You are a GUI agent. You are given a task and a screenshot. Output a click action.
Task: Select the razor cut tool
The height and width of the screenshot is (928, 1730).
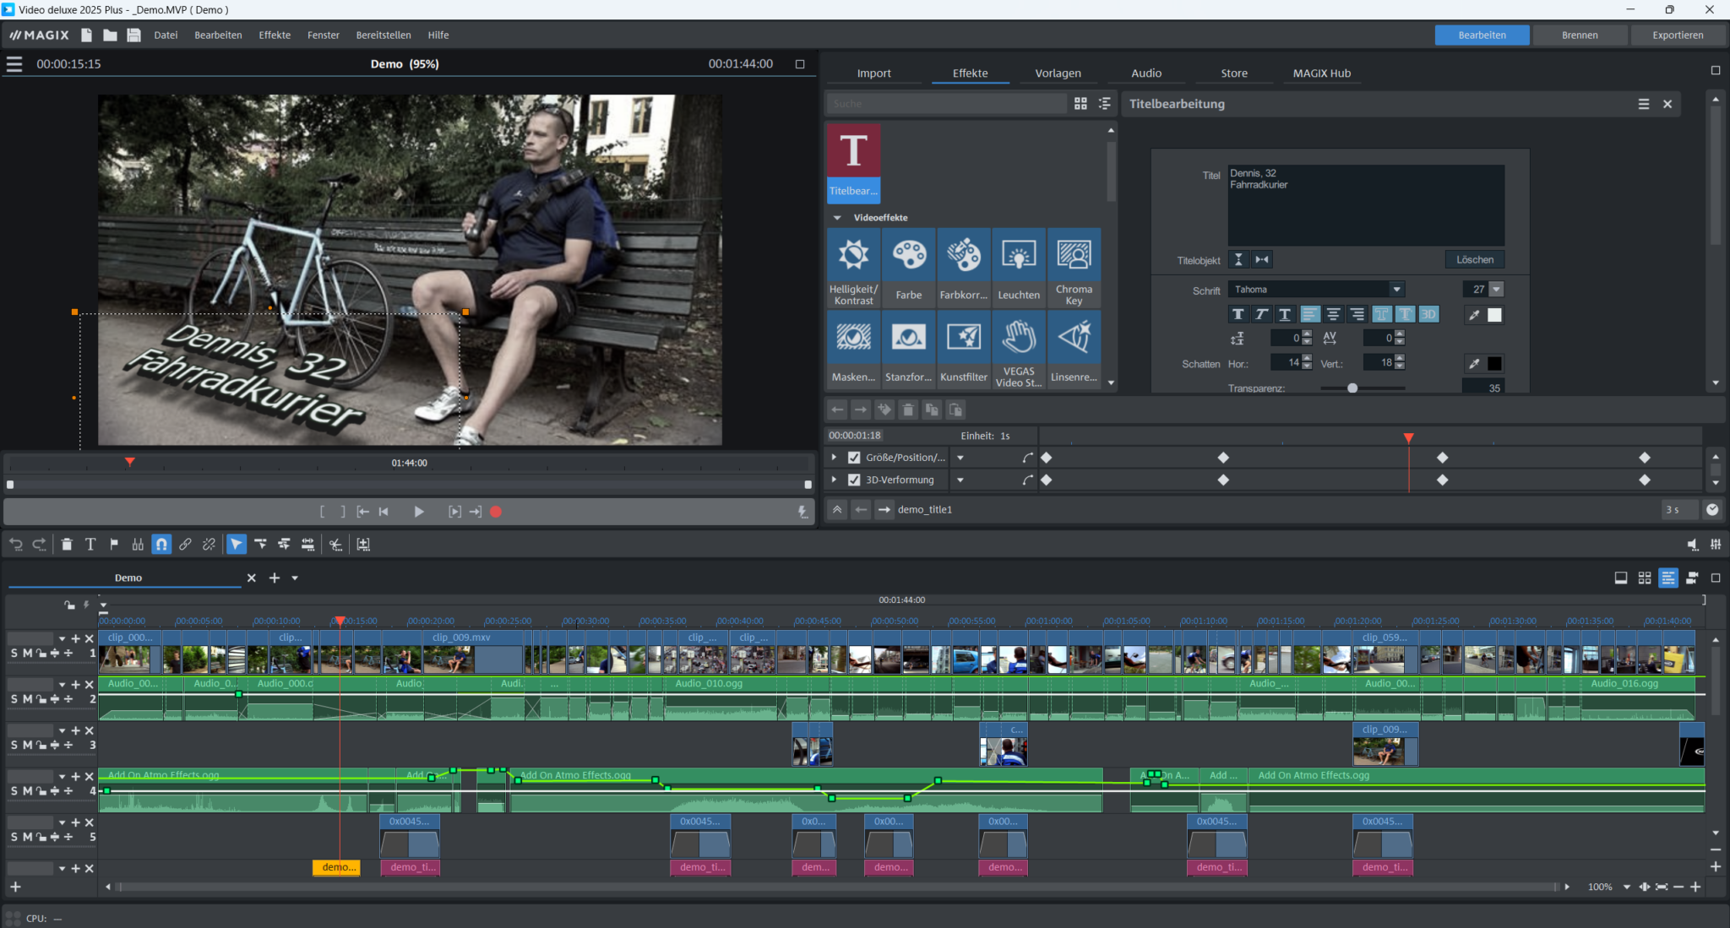tap(335, 544)
